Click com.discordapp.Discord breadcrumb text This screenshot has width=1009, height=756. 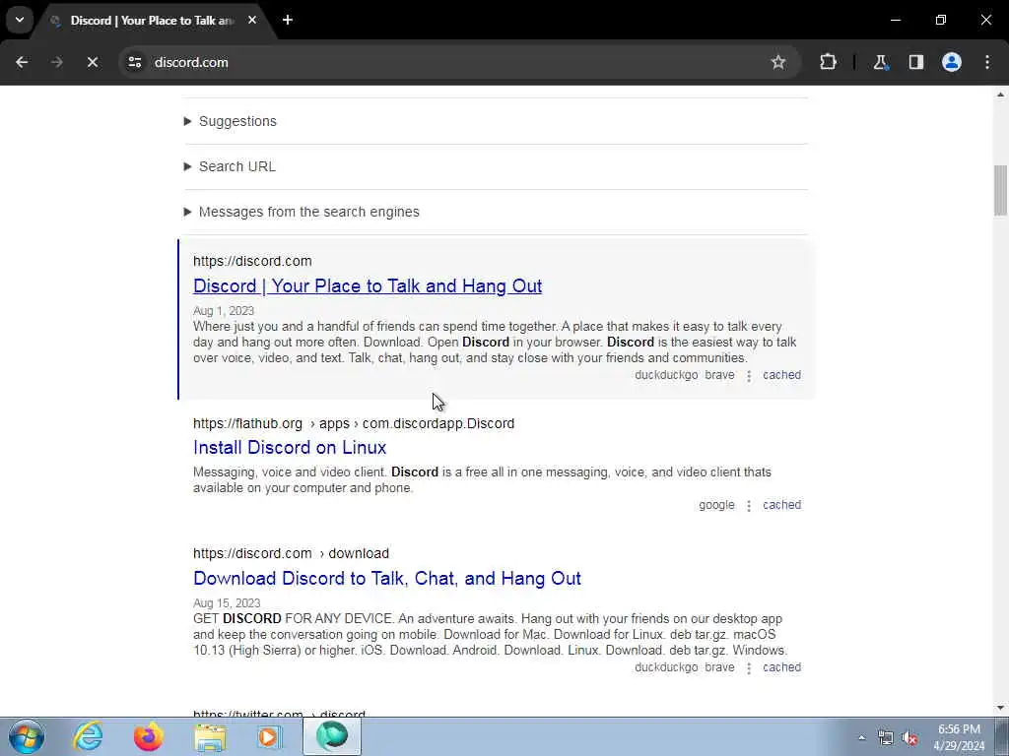pos(438,423)
